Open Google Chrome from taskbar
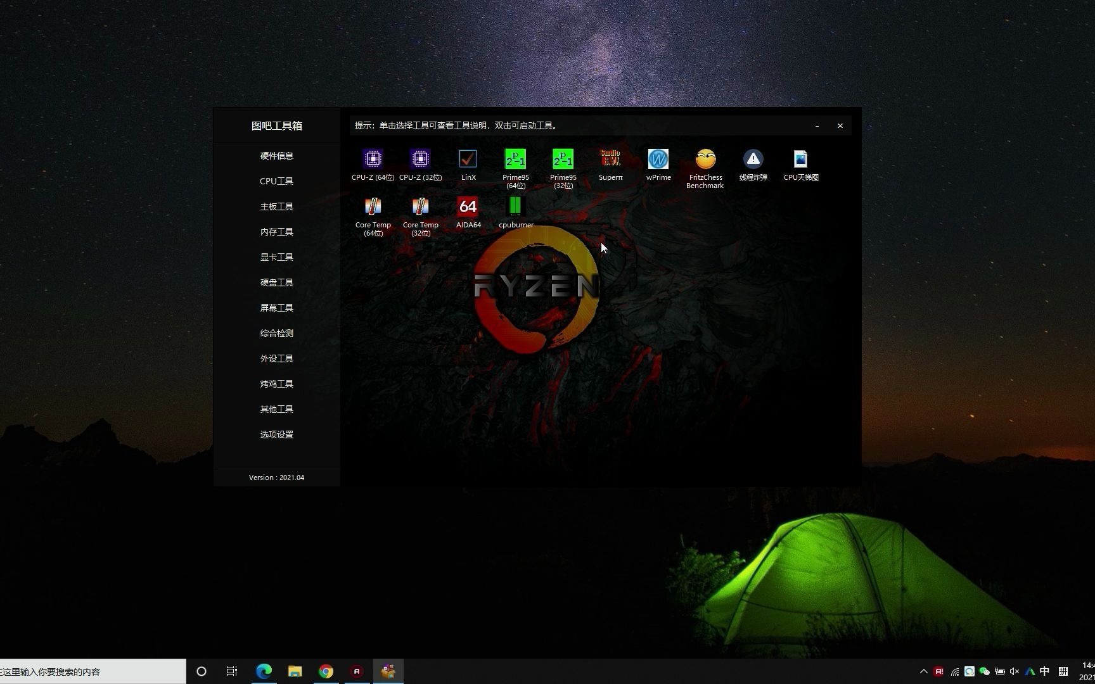Viewport: 1095px width, 684px height. pyautogui.click(x=326, y=671)
